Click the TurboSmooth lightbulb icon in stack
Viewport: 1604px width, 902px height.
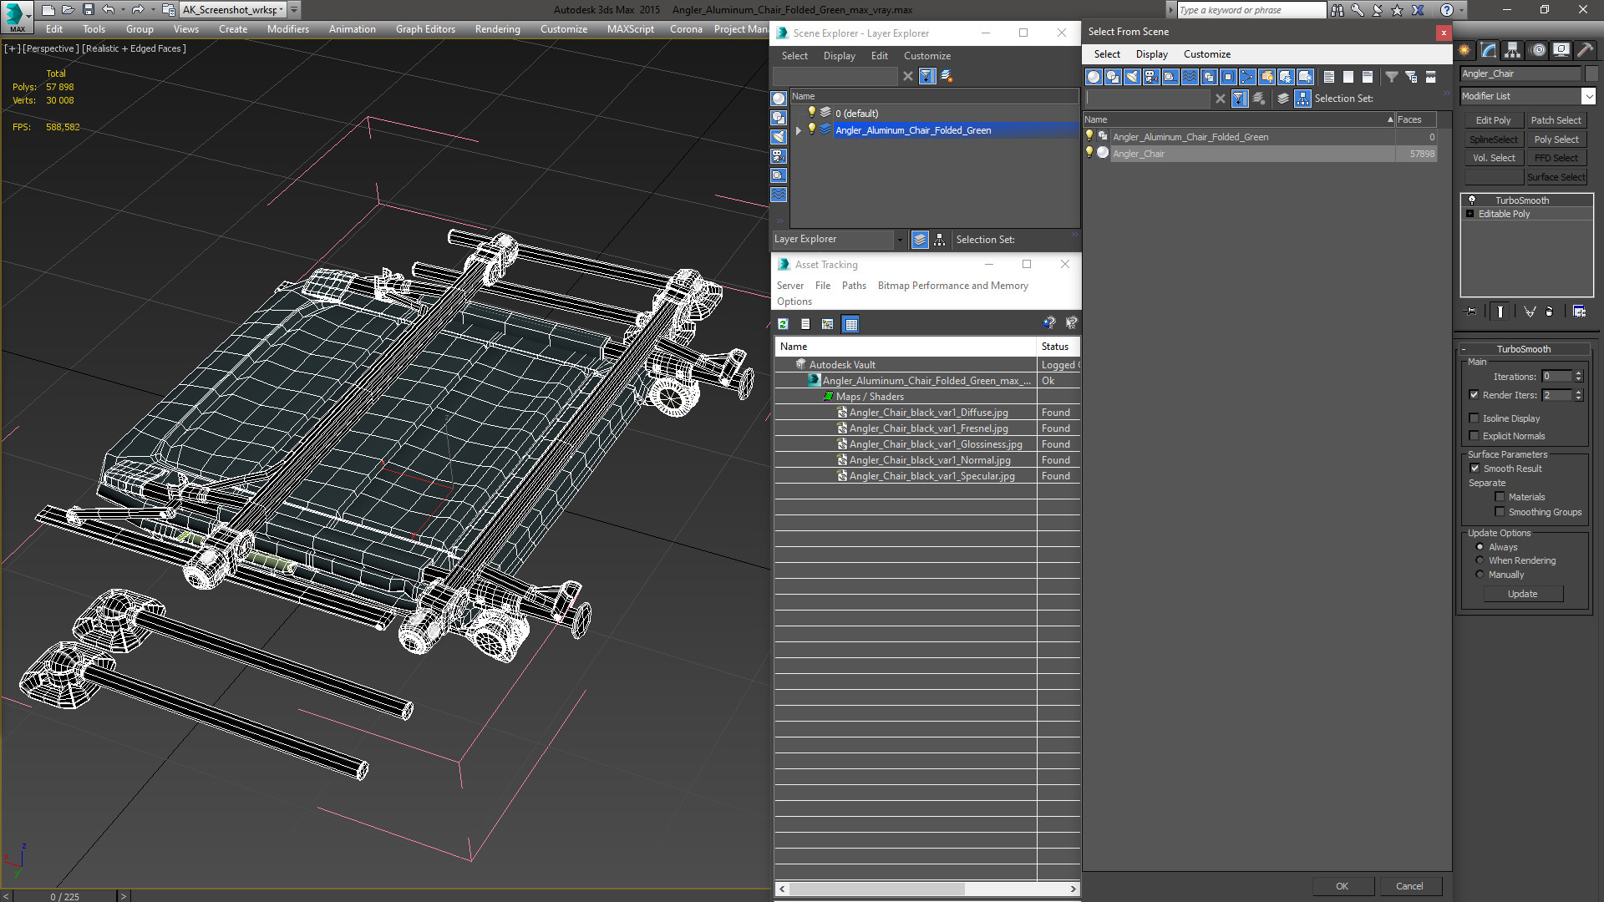(x=1472, y=200)
